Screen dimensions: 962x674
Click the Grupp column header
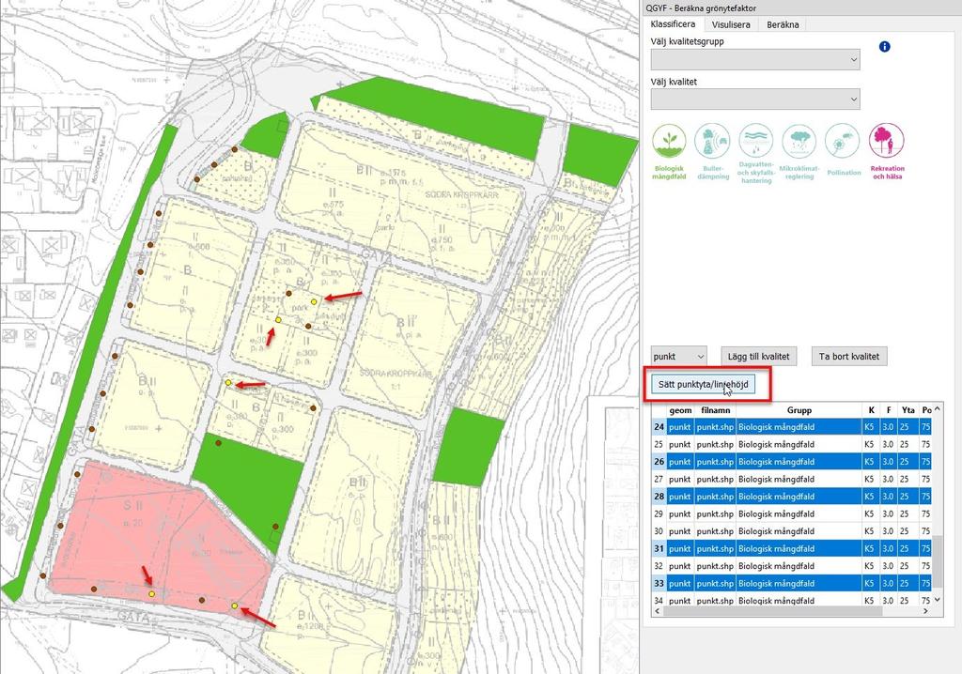coord(799,410)
